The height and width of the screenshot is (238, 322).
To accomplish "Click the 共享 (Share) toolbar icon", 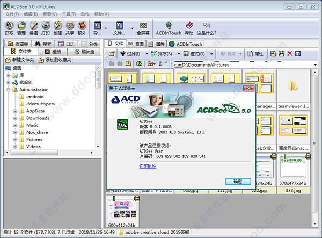I will pyautogui.click(x=71, y=26).
